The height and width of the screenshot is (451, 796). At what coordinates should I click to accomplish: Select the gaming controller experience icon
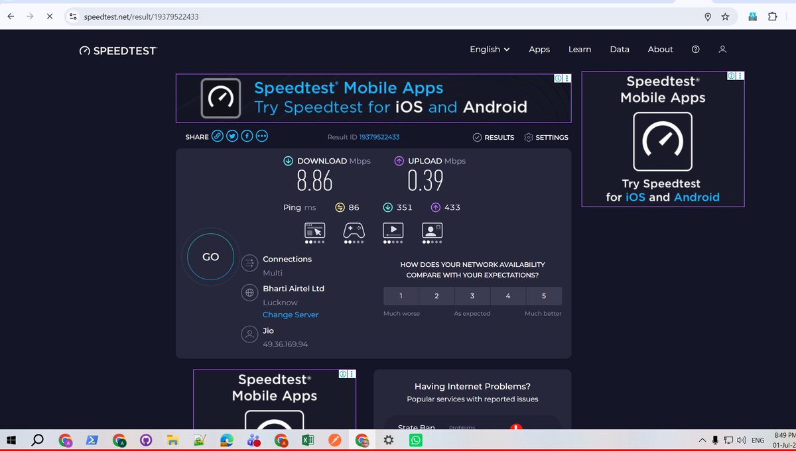click(354, 230)
